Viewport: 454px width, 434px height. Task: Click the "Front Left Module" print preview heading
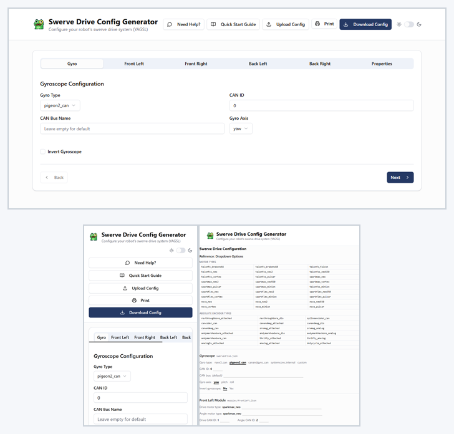pos(213,400)
